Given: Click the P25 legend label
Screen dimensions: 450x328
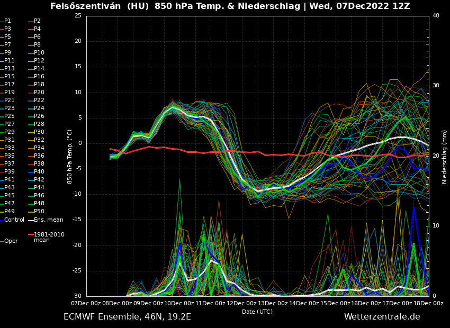Looking at the screenshot, I should tap(10, 116).
